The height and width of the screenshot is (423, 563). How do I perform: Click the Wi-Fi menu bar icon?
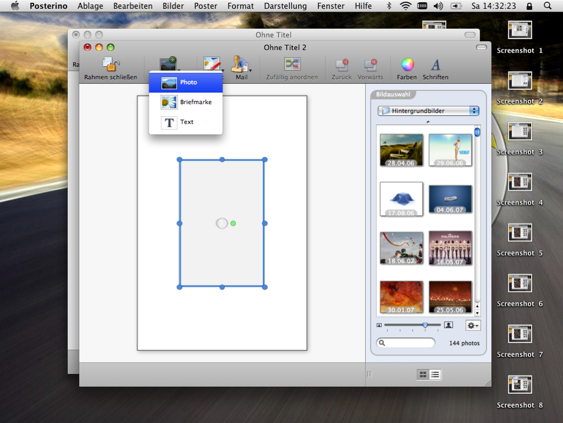pyautogui.click(x=406, y=6)
